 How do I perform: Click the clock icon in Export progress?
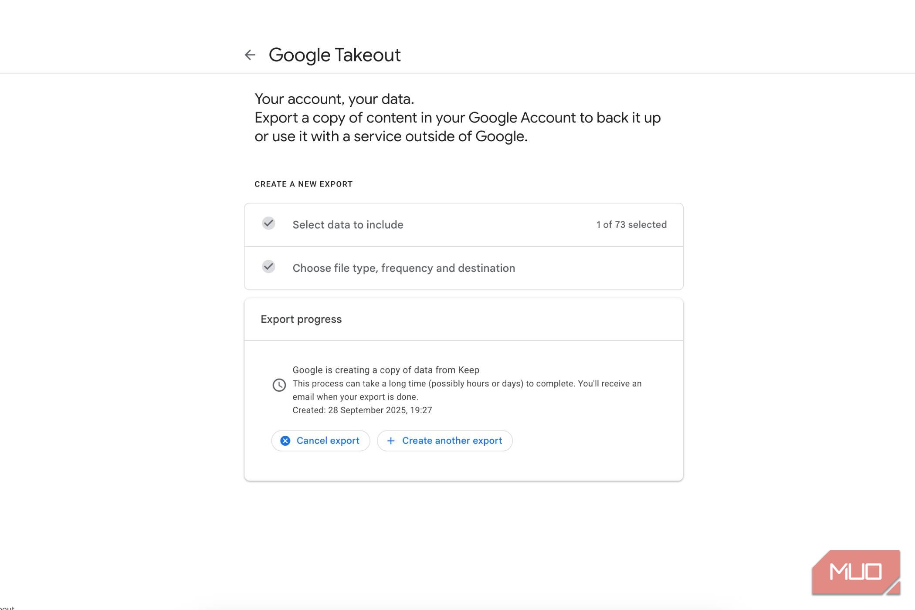279,385
